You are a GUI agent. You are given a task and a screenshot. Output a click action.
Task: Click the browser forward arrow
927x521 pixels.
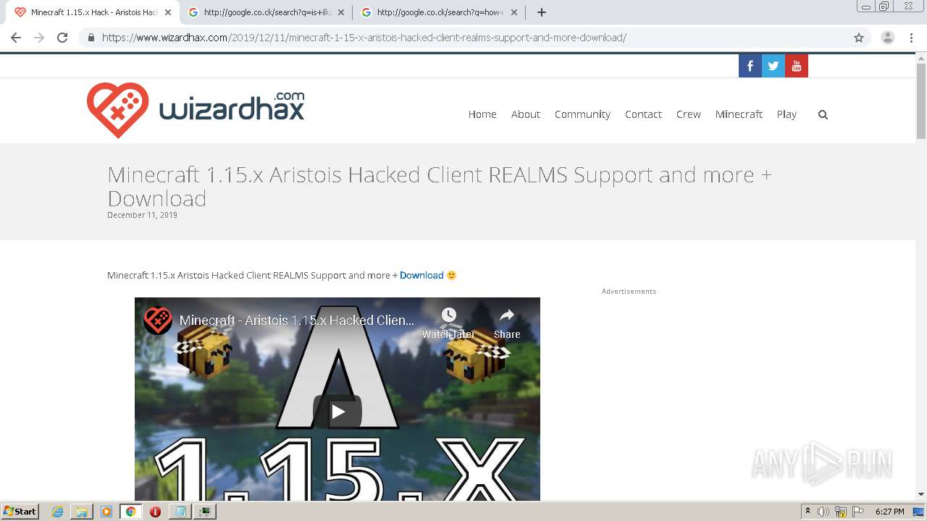pyautogui.click(x=39, y=38)
